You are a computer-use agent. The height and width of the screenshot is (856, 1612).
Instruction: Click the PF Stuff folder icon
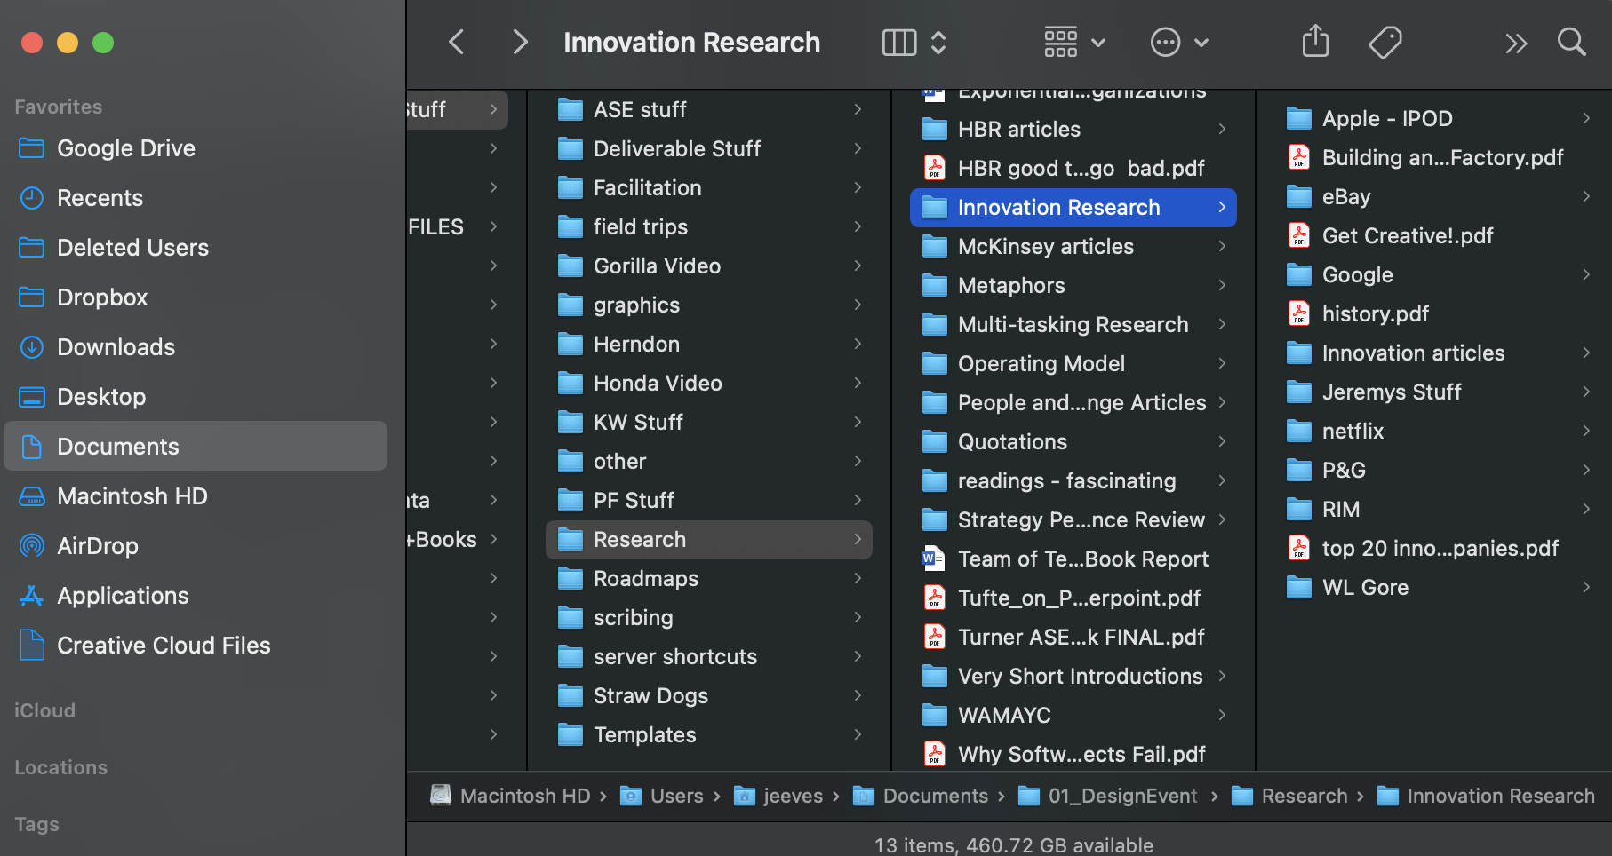coord(571,500)
